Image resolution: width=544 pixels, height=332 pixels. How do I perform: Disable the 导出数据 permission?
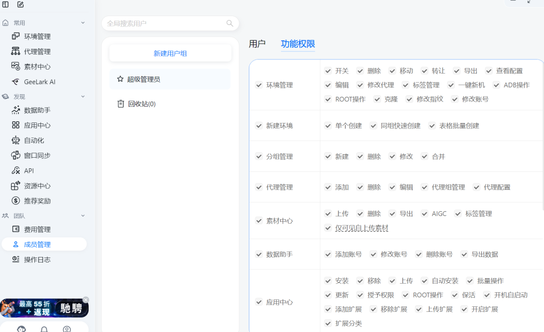pyautogui.click(x=464, y=254)
